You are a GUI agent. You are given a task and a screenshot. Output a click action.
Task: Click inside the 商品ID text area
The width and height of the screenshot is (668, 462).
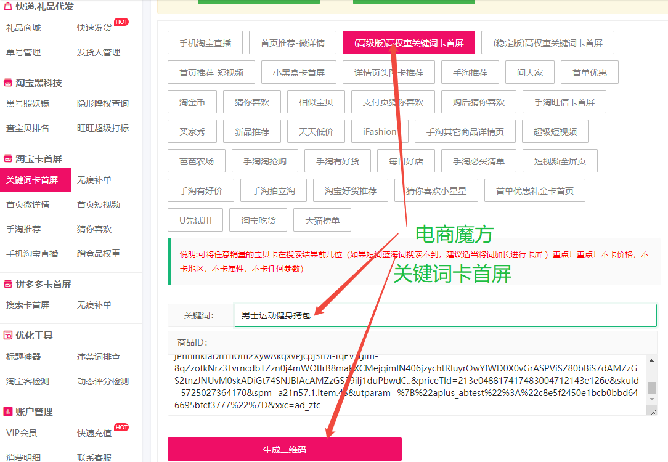point(407,384)
